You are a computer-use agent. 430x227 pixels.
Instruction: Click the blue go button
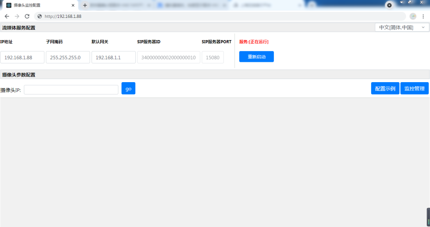click(x=128, y=88)
